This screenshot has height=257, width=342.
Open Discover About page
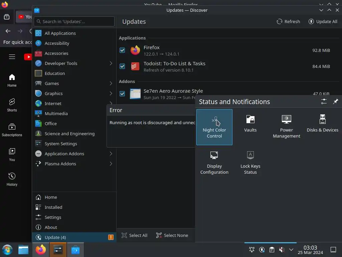click(74, 228)
